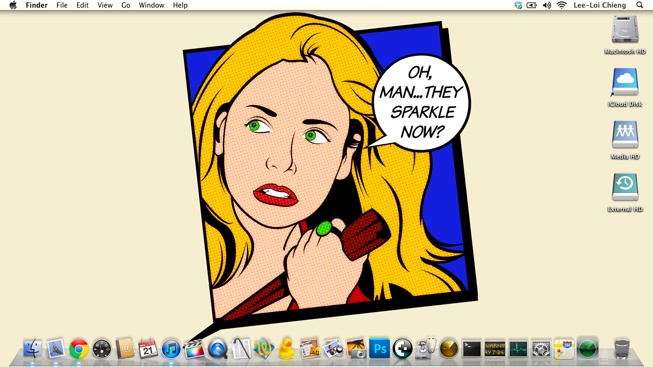The width and height of the screenshot is (653, 367).
Task: Launch System Preferences gear icon
Action: (x=541, y=349)
